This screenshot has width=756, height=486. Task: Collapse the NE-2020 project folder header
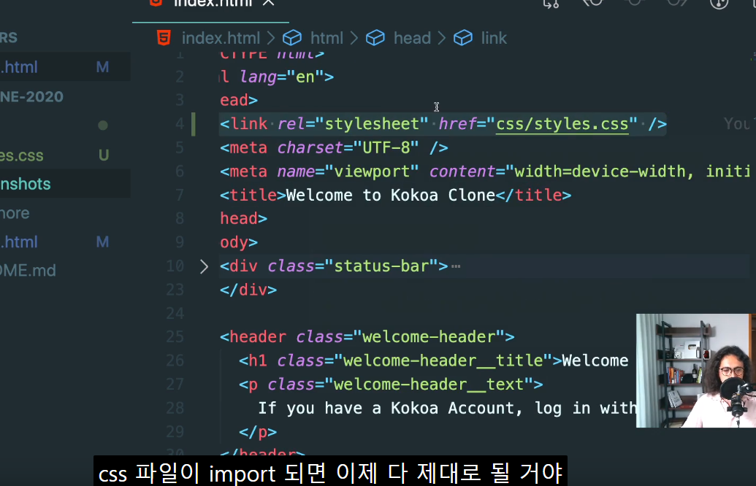[x=31, y=97]
